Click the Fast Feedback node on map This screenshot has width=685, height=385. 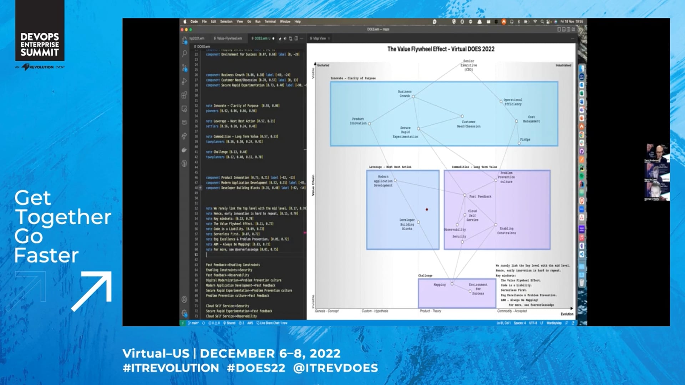click(x=465, y=195)
